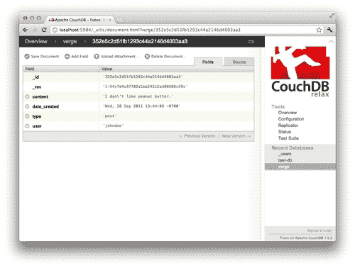The image size is (355, 268).
Task: Click the type field name
Action: tap(37, 116)
